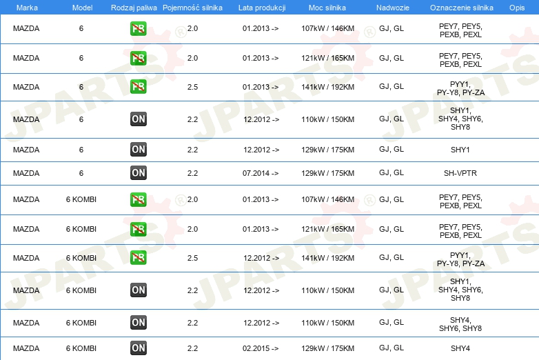The height and width of the screenshot is (360, 539).
Task: Select PYY1, PY-Y8, PY-ZA code in non-KOMBI 6 row
Action: click(x=460, y=89)
